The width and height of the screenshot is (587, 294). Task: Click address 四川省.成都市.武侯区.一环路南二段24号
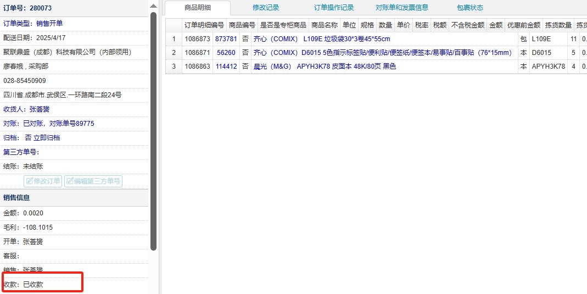pos(63,95)
